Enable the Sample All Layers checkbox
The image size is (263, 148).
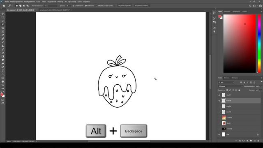coord(97,6)
